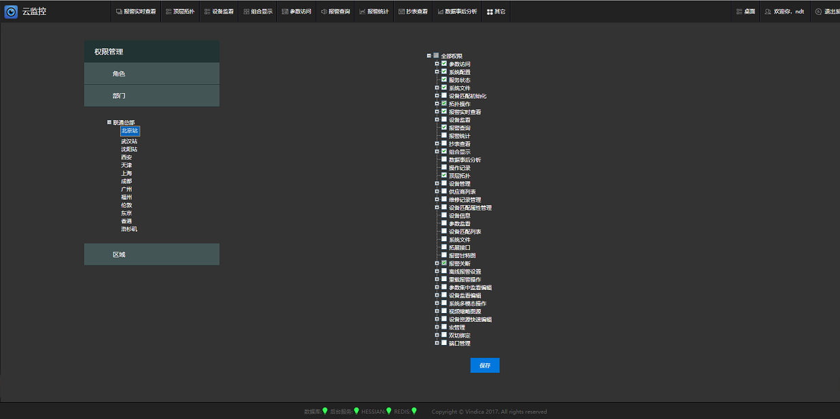The image size is (840, 419).
Task: Collapse the 联通总部 department tree
Action: tap(109, 122)
